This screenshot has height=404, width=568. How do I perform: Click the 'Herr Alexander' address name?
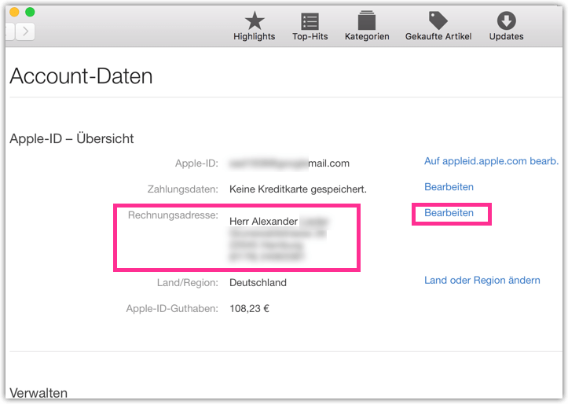point(264,221)
